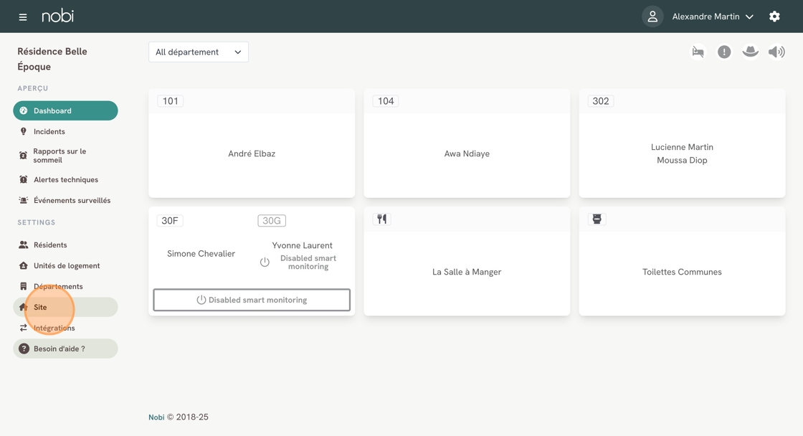Toggle the sound speaker icon

(x=776, y=52)
